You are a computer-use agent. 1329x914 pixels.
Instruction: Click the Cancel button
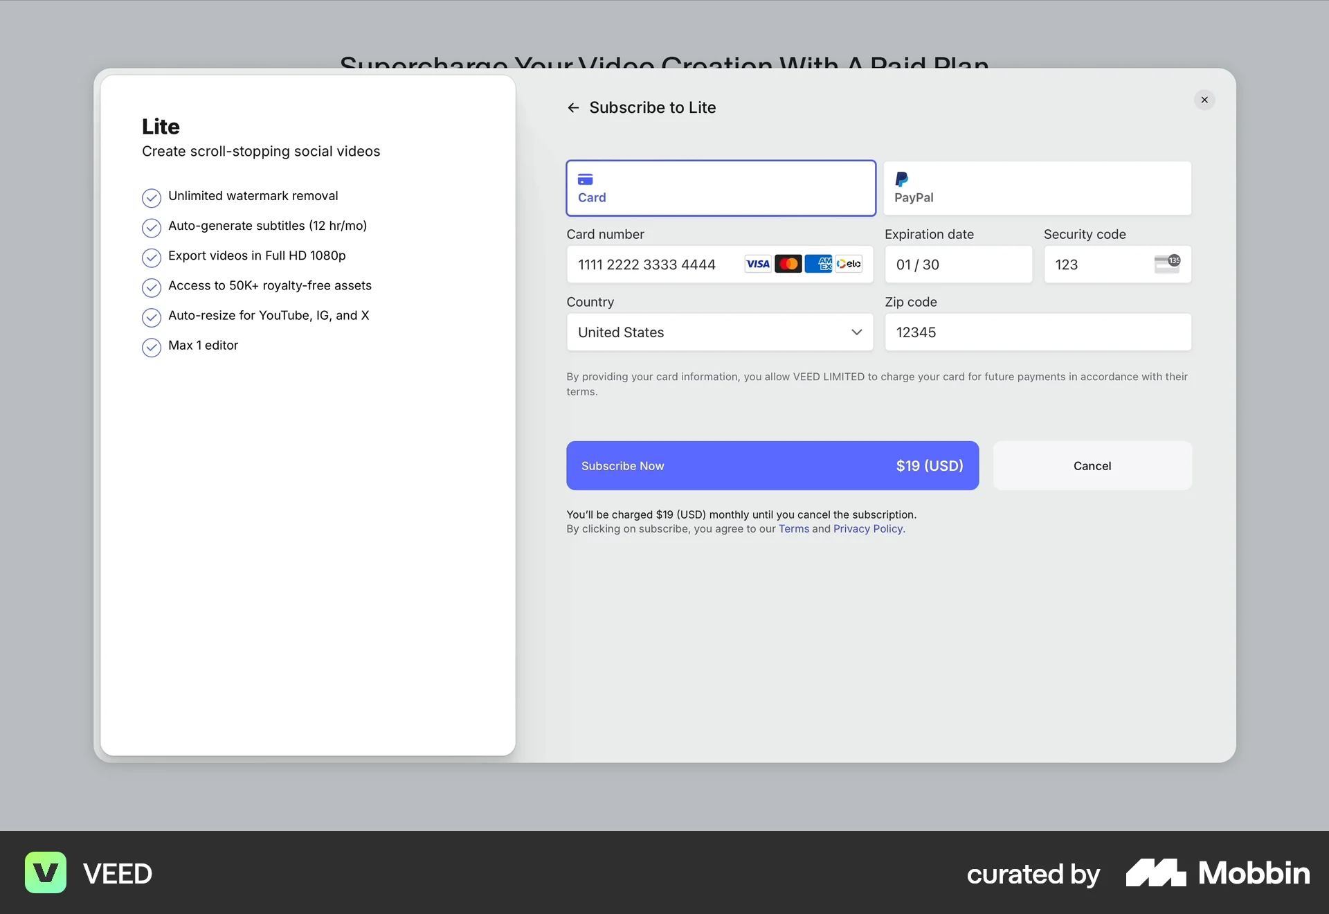pos(1092,465)
